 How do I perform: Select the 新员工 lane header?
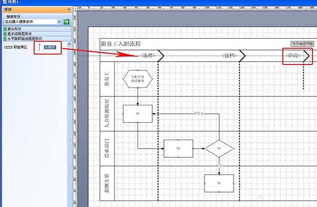(107, 79)
